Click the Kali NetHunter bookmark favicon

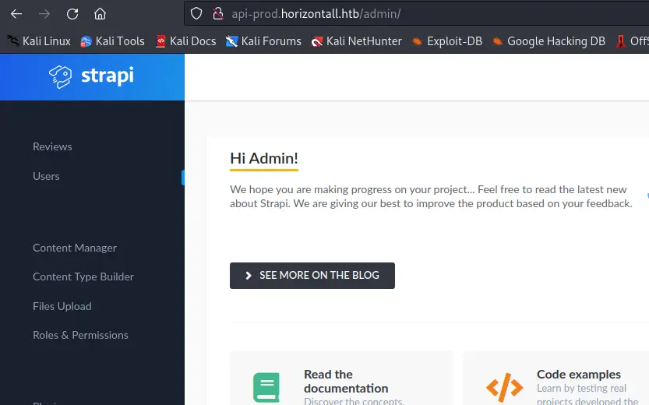point(317,41)
